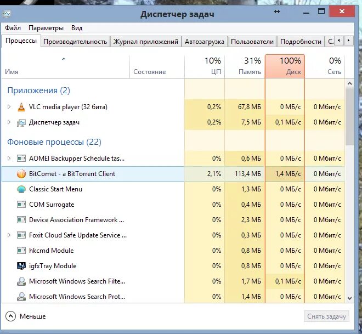Viewport: 362px width, 334px height.
Task: Switch to the Автозагрузка tab
Action: coord(205,42)
